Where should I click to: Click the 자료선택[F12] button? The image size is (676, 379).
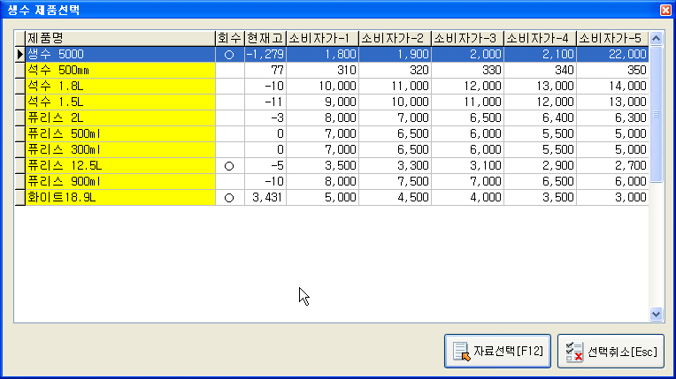(497, 352)
